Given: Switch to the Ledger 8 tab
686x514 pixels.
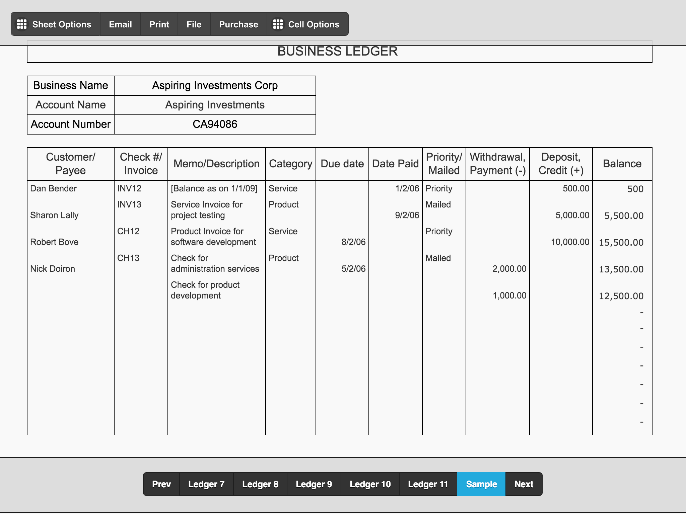Looking at the screenshot, I should 260,484.
